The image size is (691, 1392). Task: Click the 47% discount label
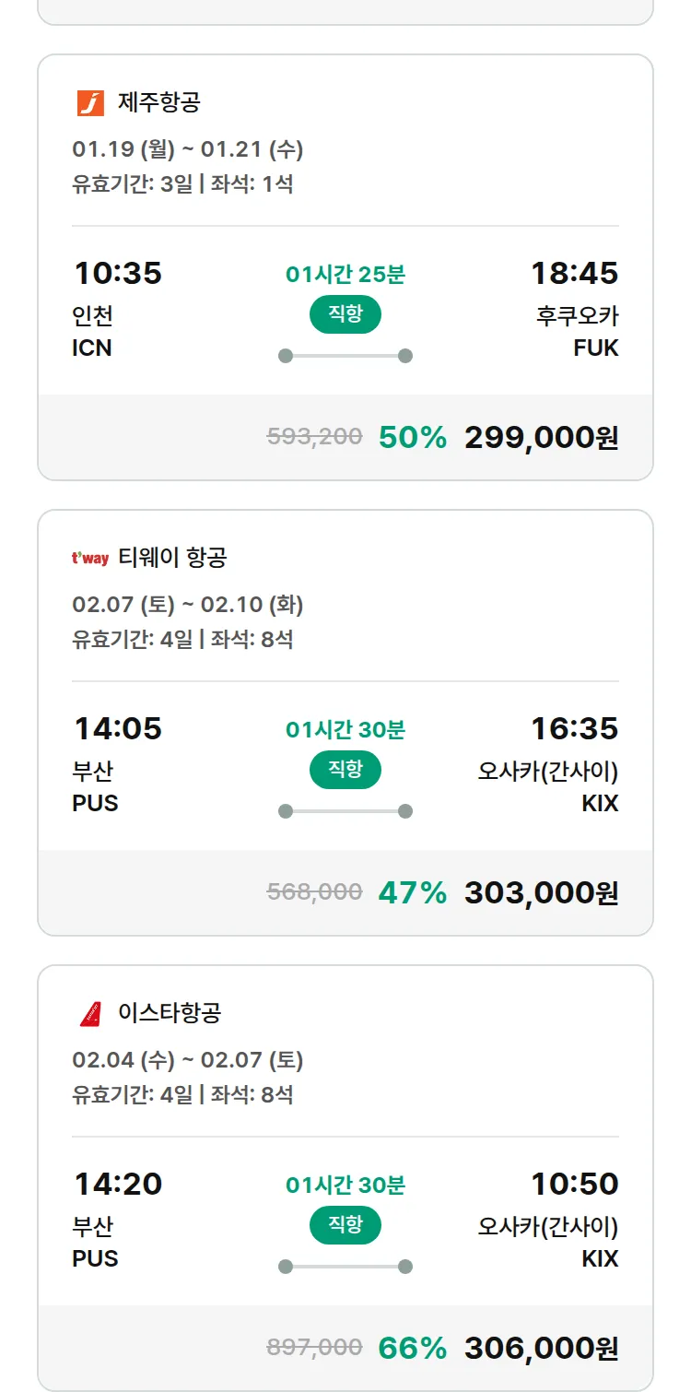[x=412, y=892]
